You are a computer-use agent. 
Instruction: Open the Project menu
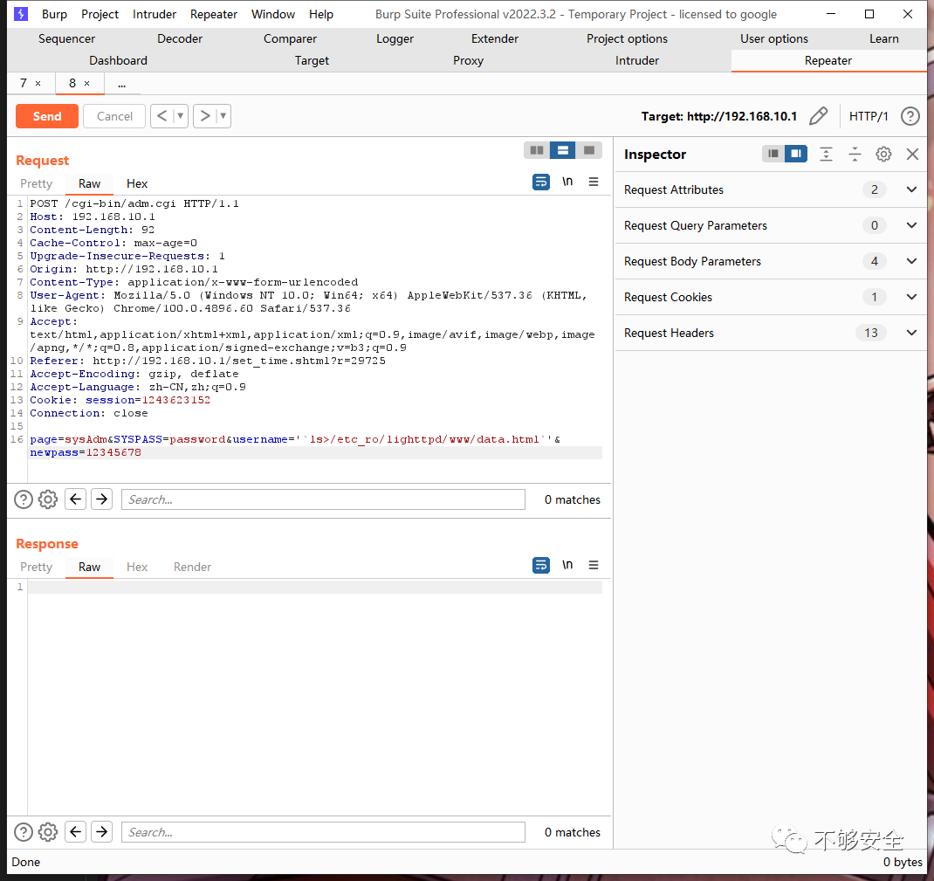[x=100, y=14]
